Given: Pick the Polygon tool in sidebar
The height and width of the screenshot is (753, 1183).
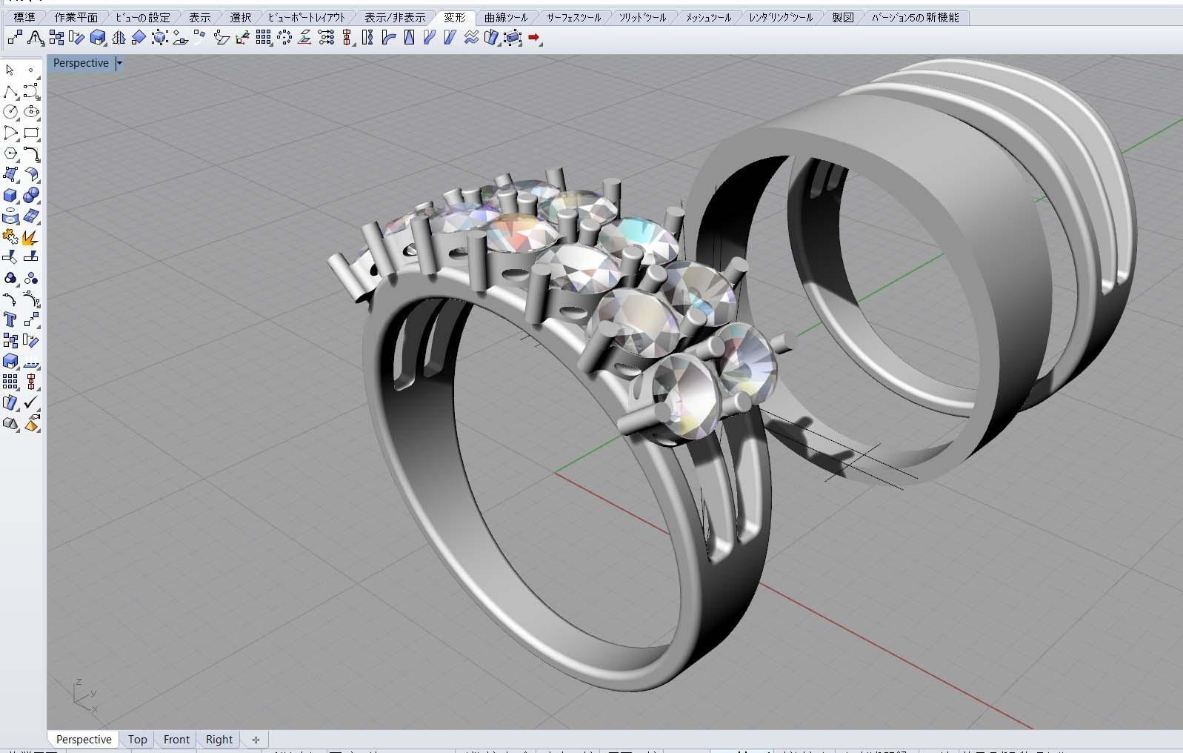Looking at the screenshot, I should (10, 153).
